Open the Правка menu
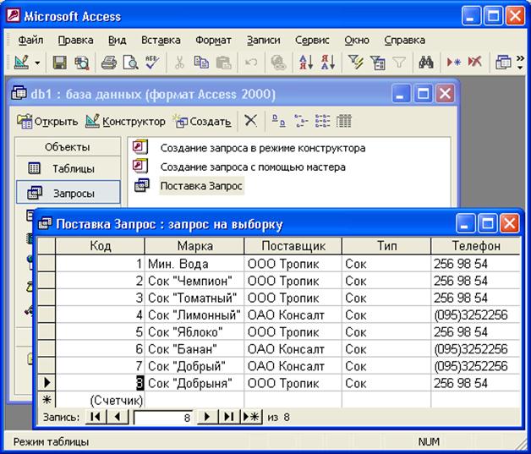The image size is (531, 454). [75, 41]
